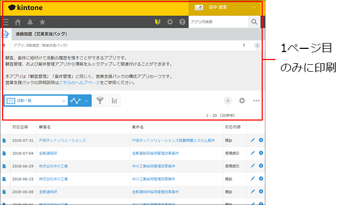
Task: Edit the 2018-06-08 record with the pencil icon
Action: pyautogui.click(x=253, y=191)
